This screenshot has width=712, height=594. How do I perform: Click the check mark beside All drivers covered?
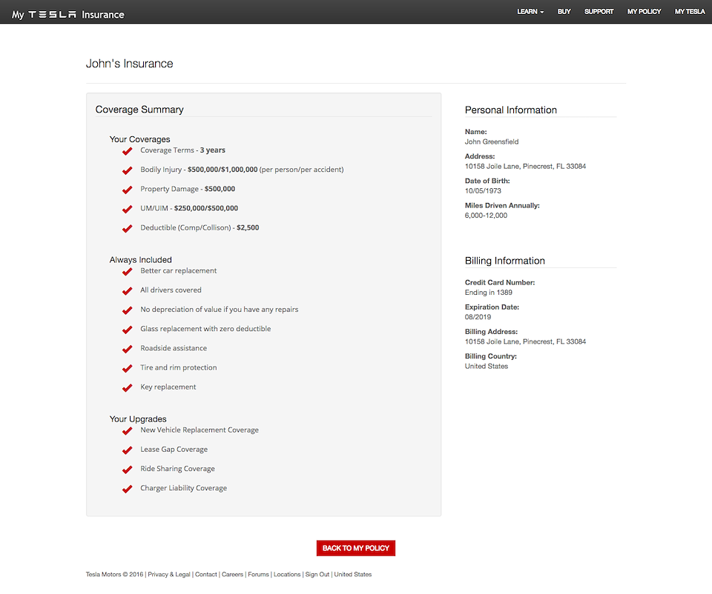point(127,291)
